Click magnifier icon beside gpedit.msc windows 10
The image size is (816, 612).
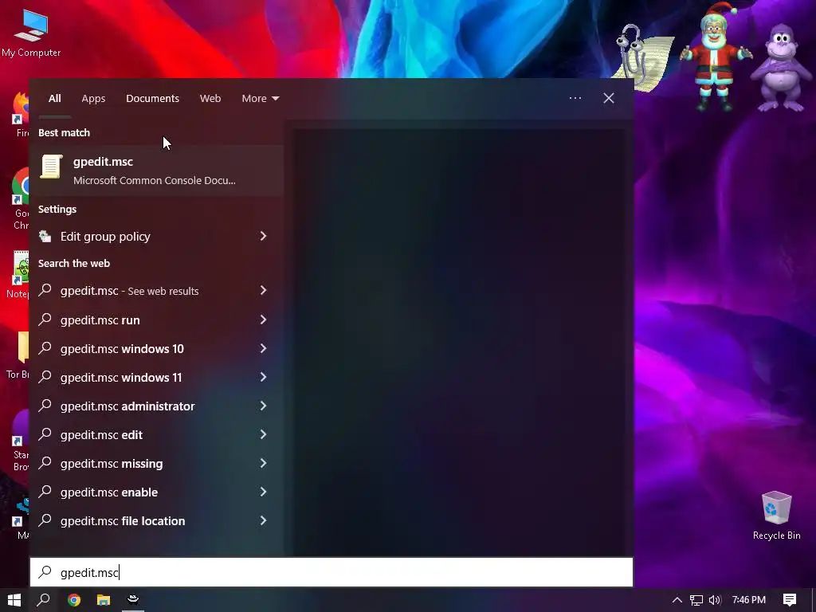(x=45, y=347)
